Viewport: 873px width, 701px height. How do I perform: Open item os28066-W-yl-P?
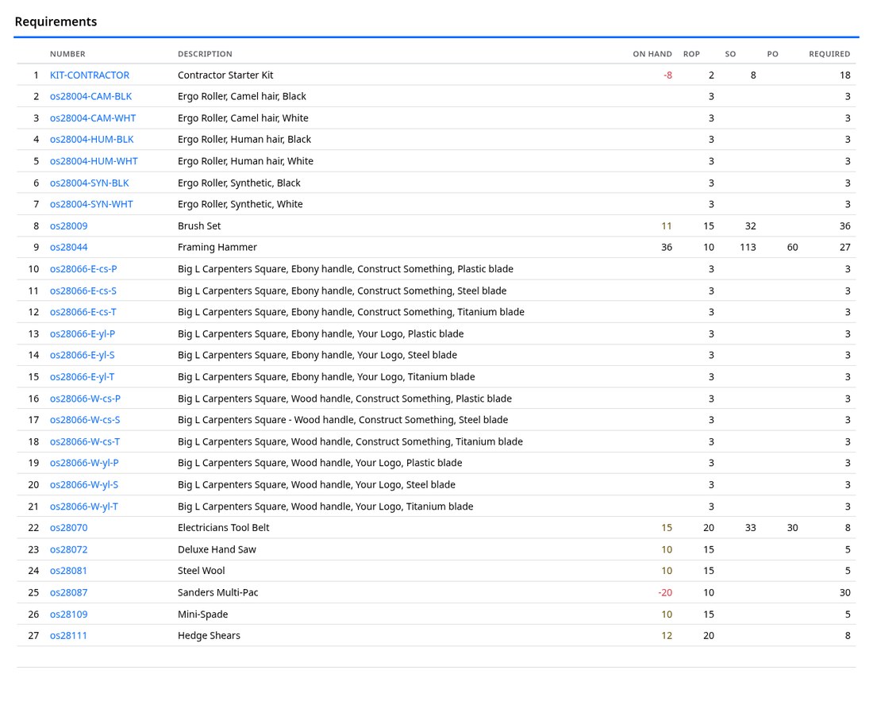coord(84,463)
